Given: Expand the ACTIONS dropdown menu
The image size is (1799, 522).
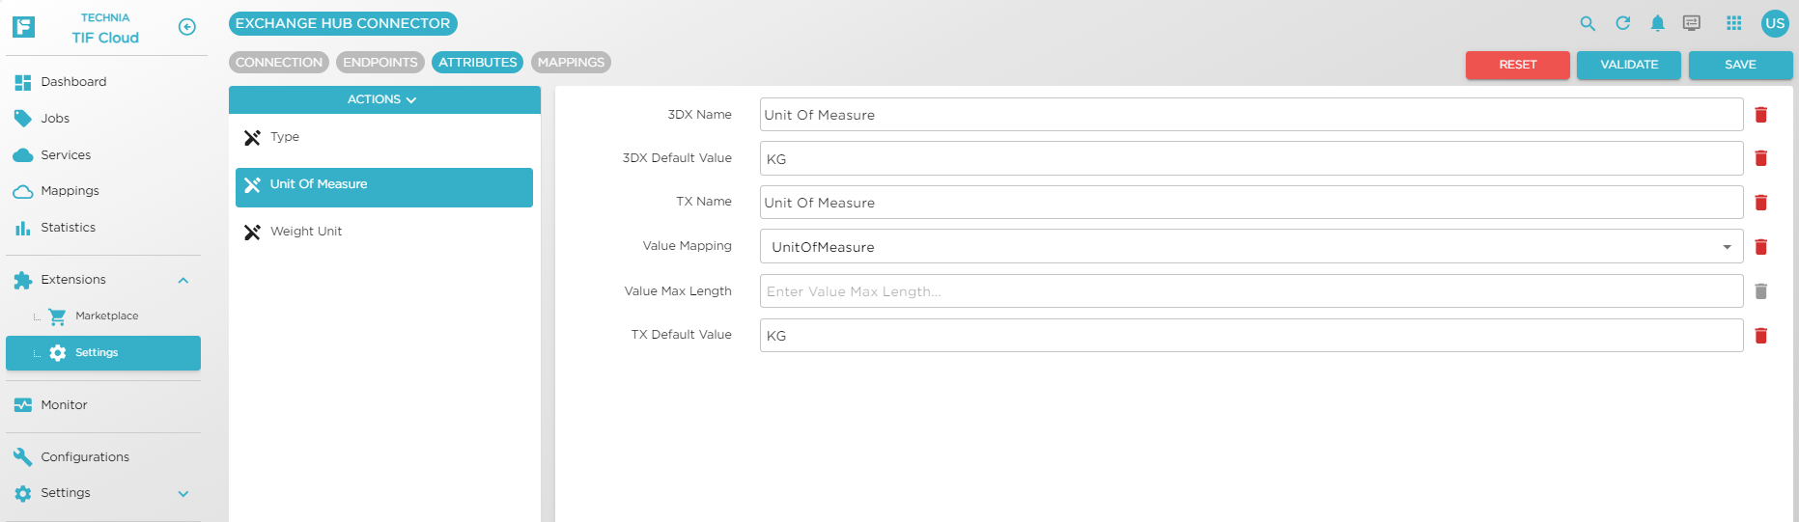Looking at the screenshot, I should click(383, 99).
